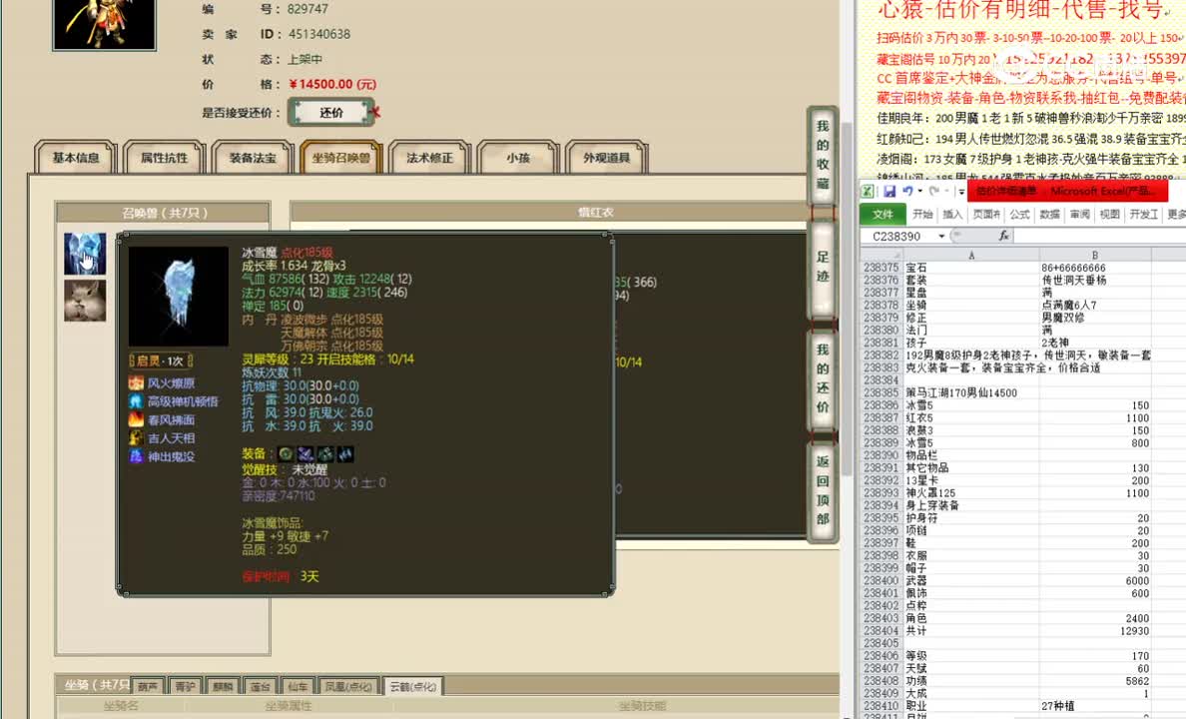
Task: Open the Excel 开始 ribbon tab
Action: coord(922,214)
